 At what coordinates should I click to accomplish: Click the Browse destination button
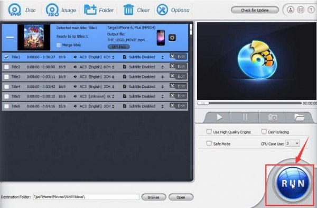[x=154, y=197]
